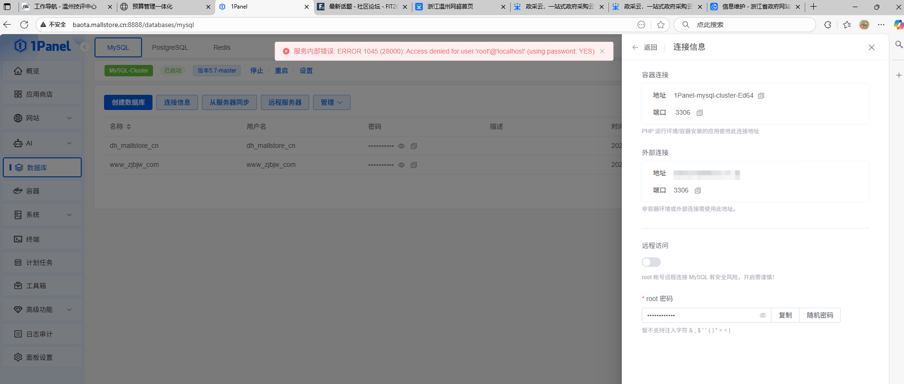The height and width of the screenshot is (384, 904).
Task: Switch to the PostgreSQL tab
Action: [x=170, y=47]
